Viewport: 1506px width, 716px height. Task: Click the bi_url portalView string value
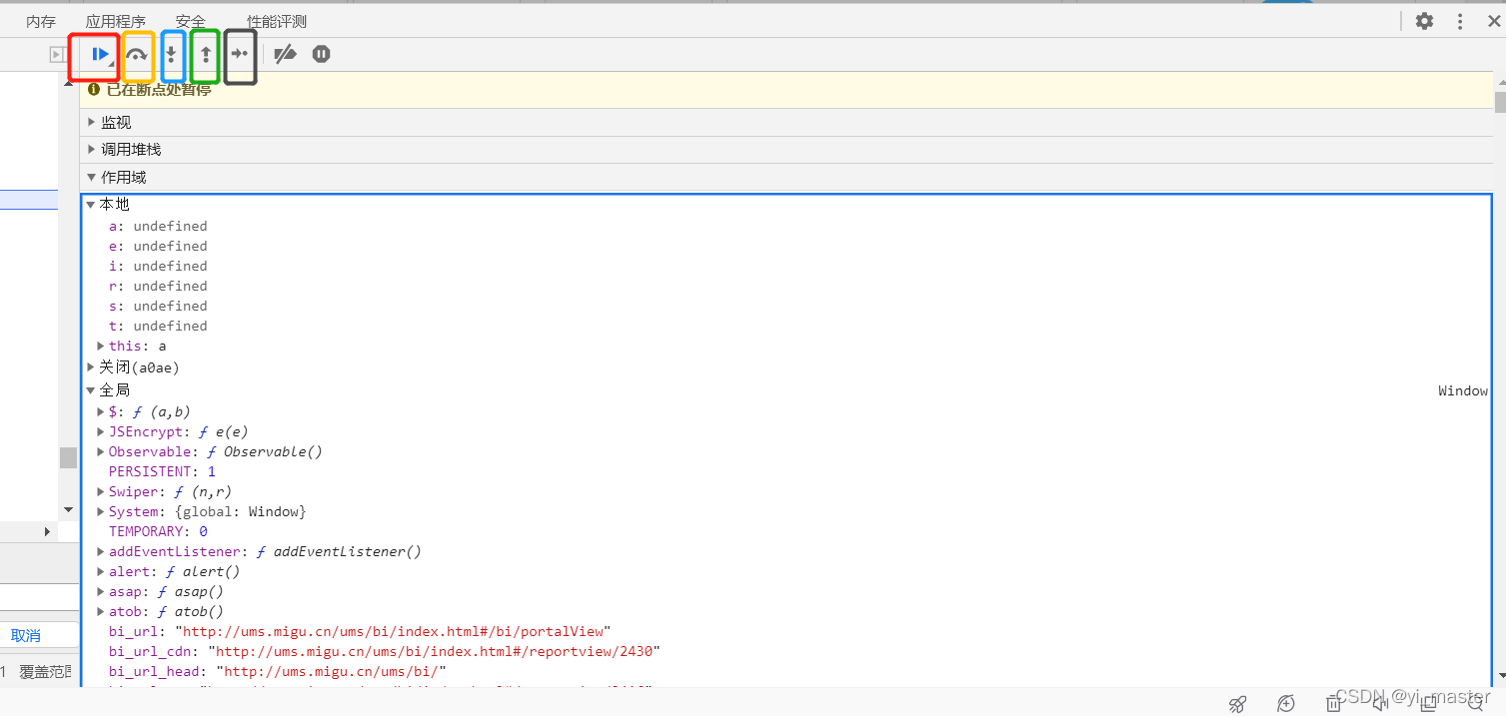393,631
